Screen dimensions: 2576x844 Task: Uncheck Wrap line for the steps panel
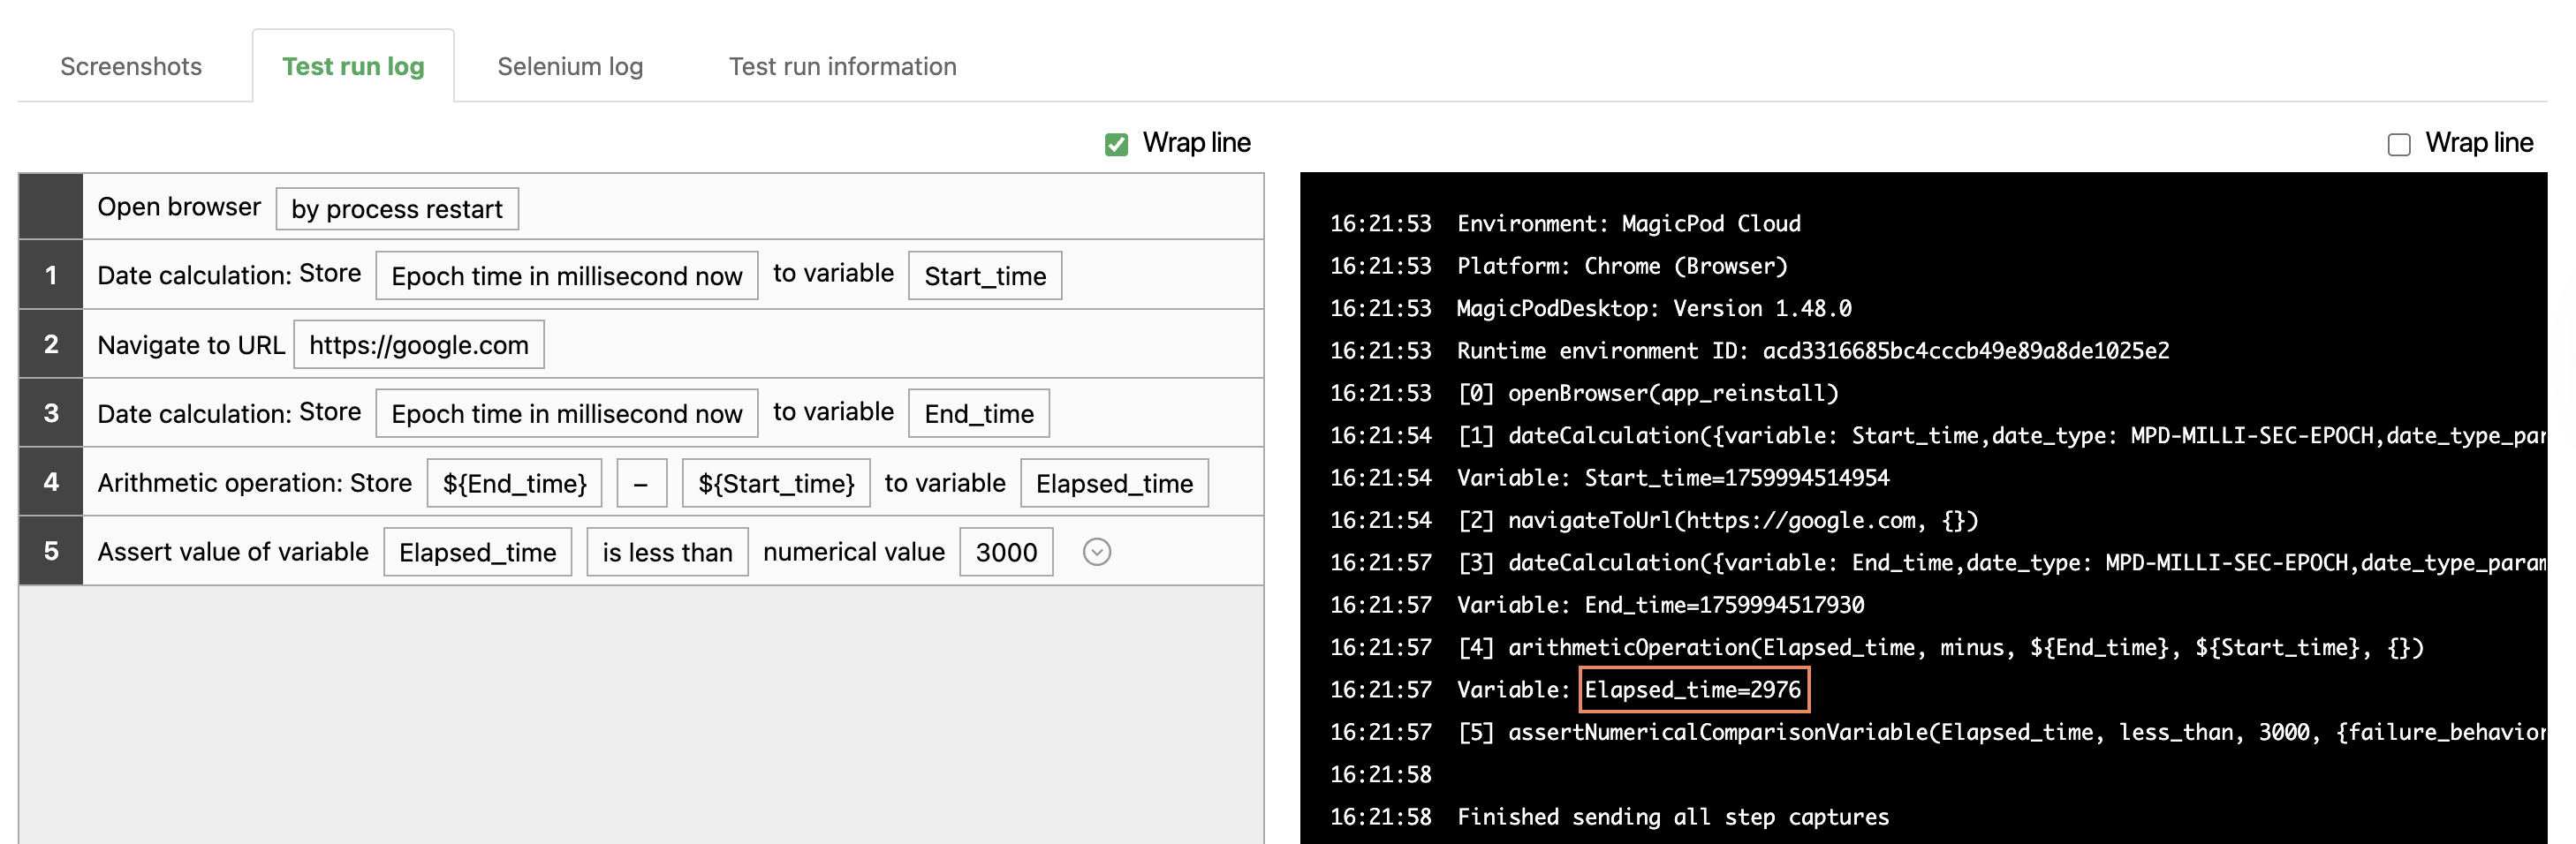[1116, 144]
